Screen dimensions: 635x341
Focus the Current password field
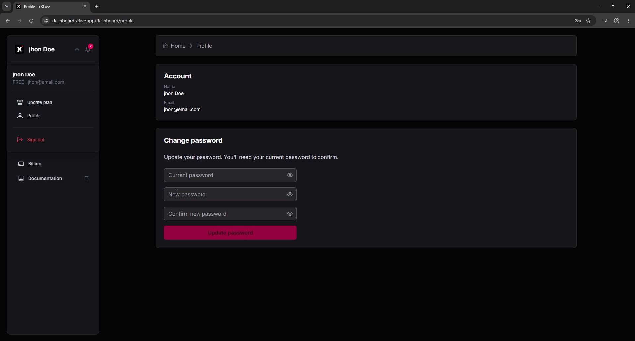230,175
